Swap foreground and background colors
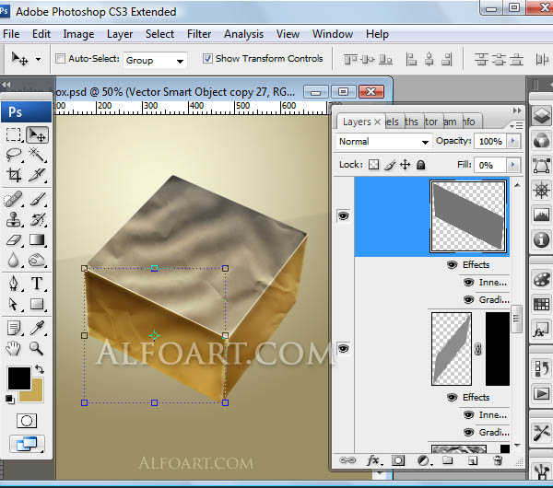The height and width of the screenshot is (488, 553). coord(40,369)
